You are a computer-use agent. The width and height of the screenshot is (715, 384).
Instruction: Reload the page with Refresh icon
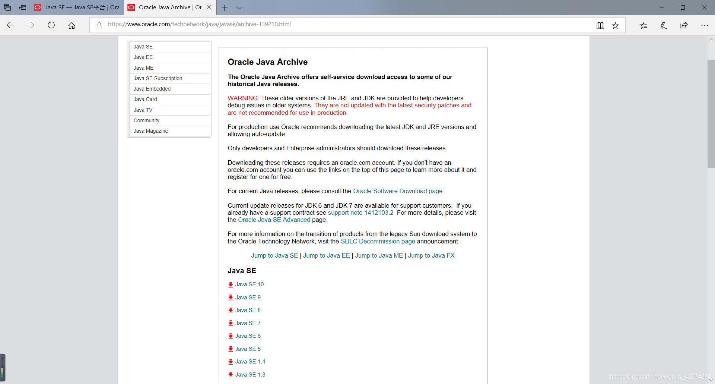point(51,25)
